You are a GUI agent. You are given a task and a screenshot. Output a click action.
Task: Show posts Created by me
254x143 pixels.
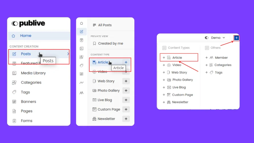tap(110, 43)
